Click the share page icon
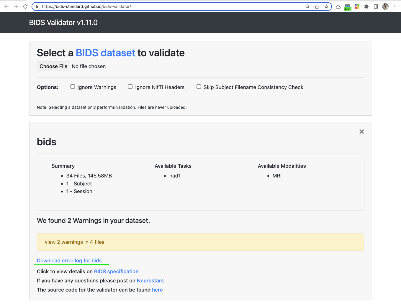Viewport: 401px width, 306px height. [x=317, y=6]
